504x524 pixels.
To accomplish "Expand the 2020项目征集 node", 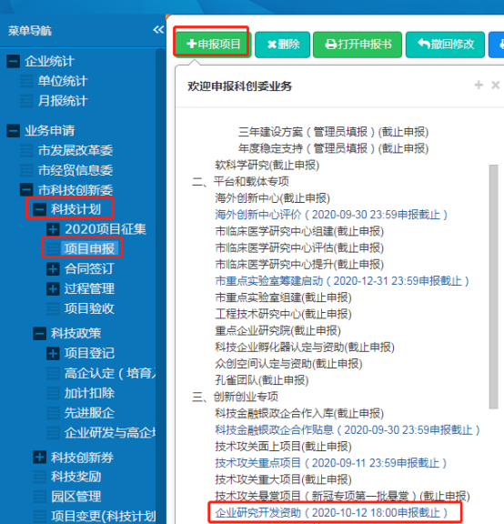I will [53, 229].
